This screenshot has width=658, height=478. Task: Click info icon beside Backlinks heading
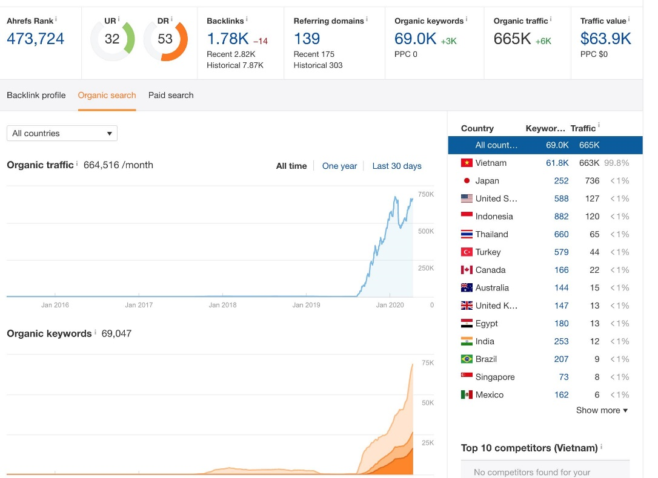click(247, 19)
